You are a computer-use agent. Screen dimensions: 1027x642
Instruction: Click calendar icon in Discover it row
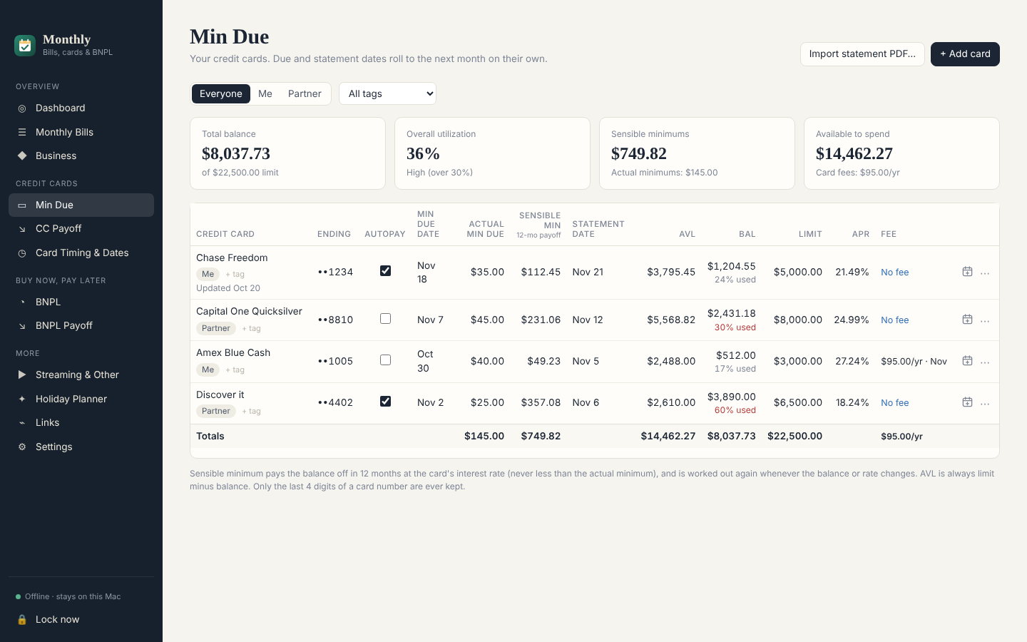967,402
